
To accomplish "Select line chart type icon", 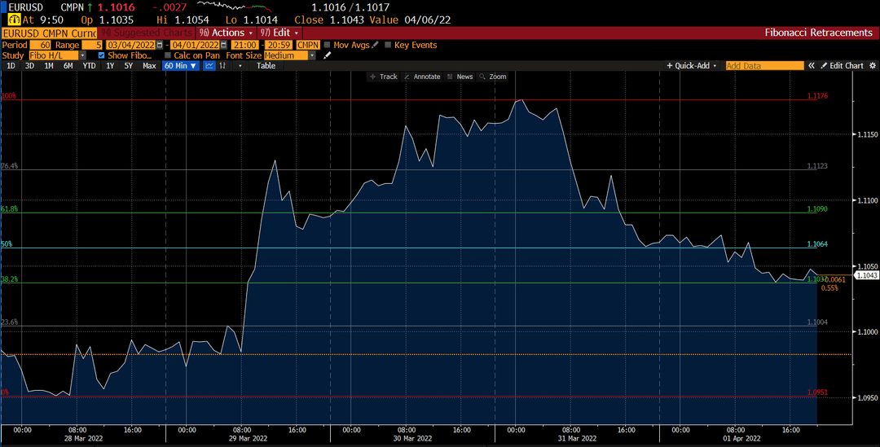I will tap(209, 66).
